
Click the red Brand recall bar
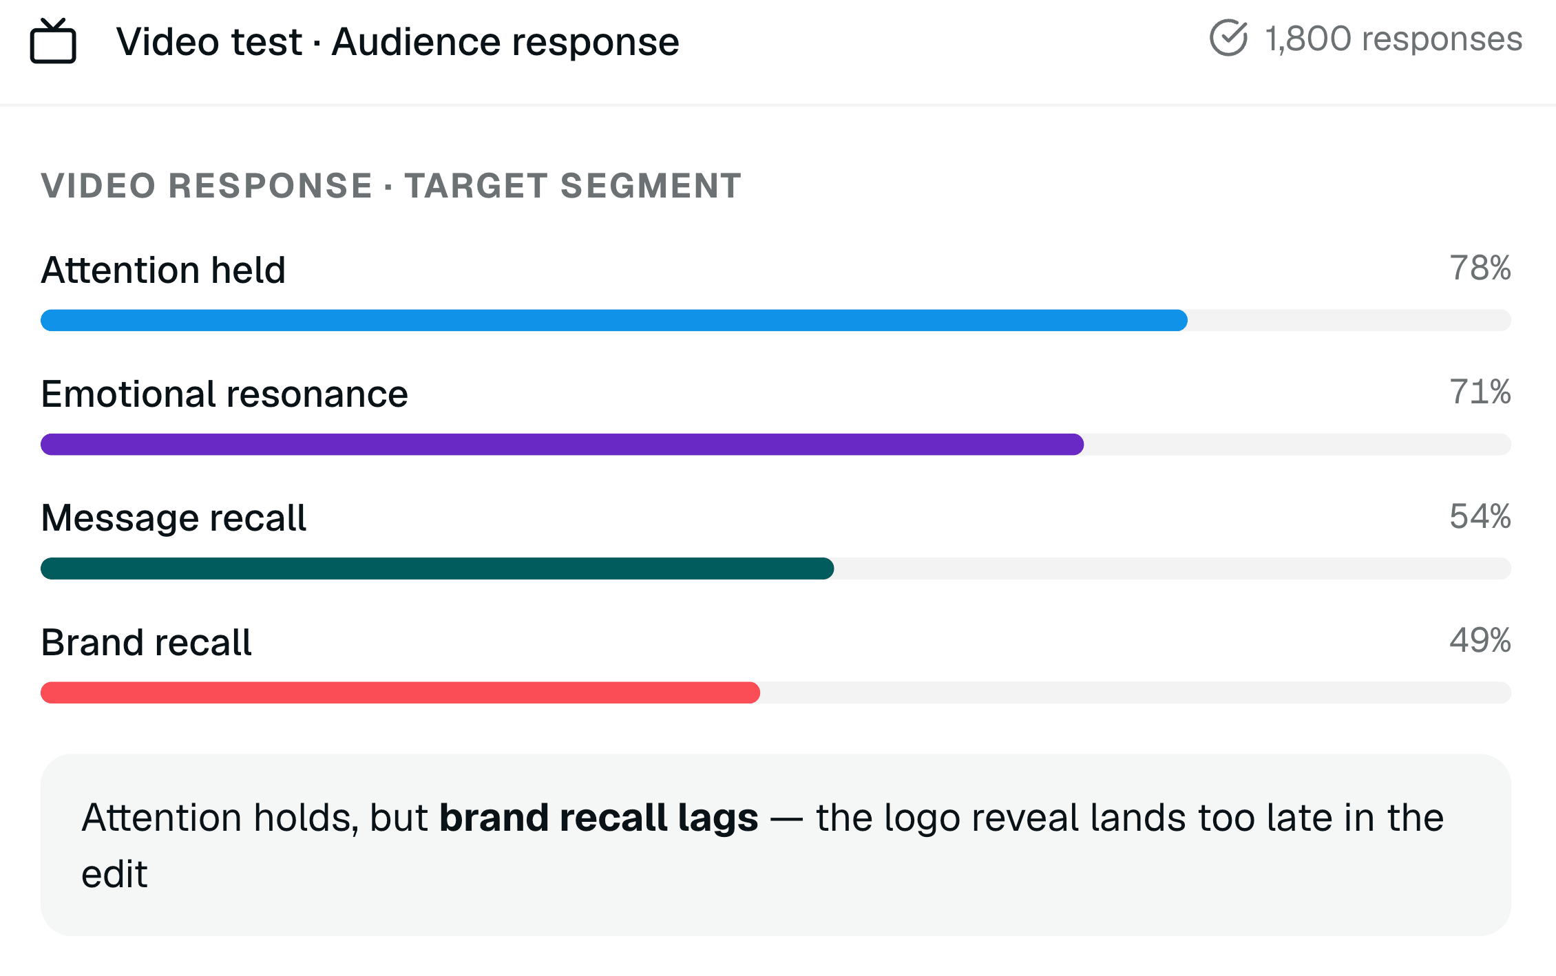pos(401,692)
